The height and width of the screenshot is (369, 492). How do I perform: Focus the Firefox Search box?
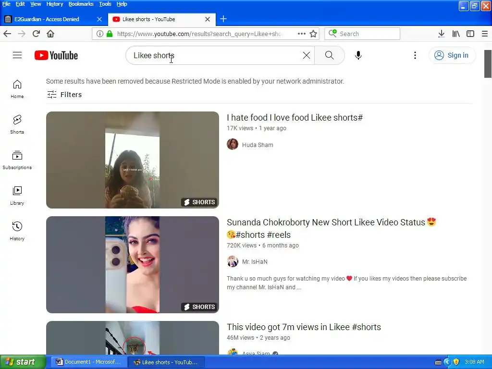pyautogui.click(x=362, y=34)
